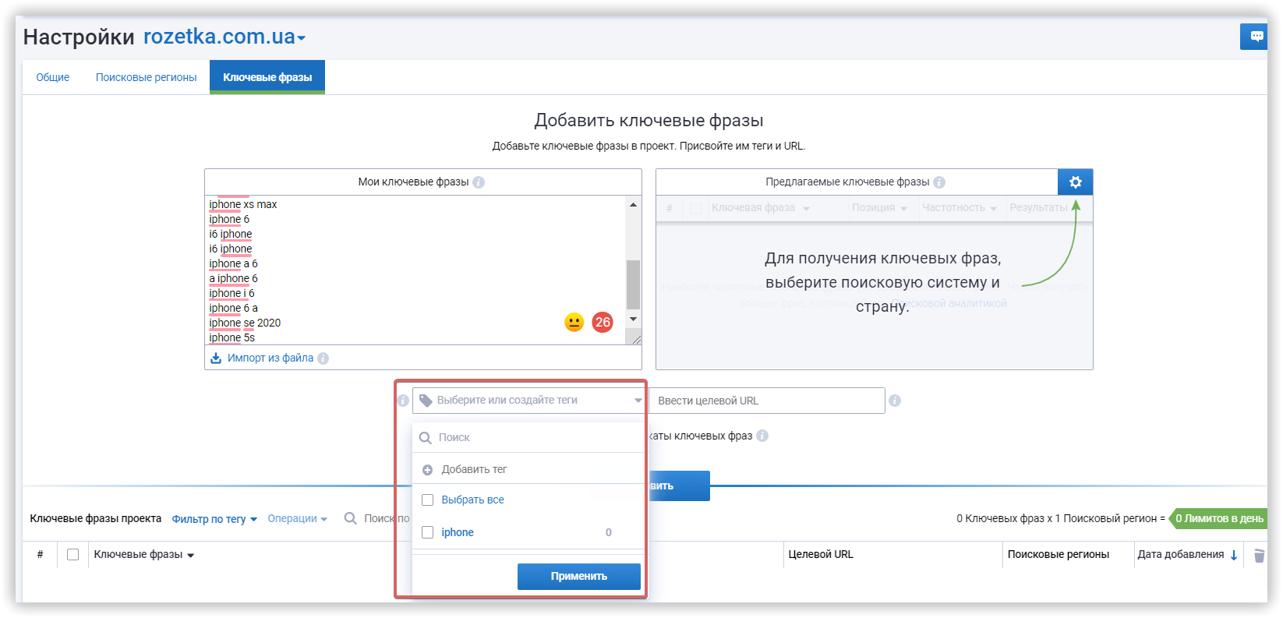Expand Ключевая фраза column dropdown in suggestions
This screenshot has height=618, width=1283.
point(806,209)
